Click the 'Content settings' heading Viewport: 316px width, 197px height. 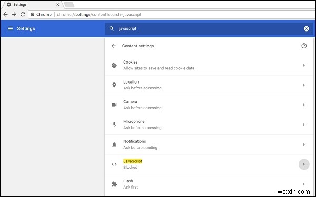[x=138, y=46]
